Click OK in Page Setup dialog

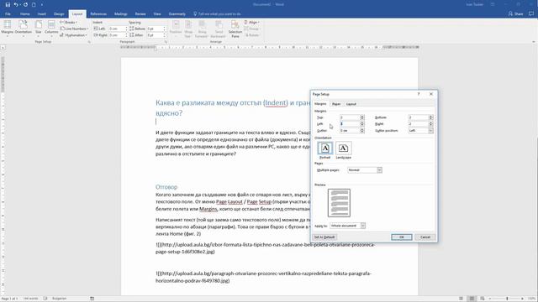click(x=402, y=237)
